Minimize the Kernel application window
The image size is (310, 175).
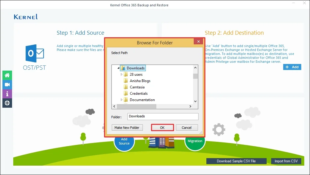[x=294, y=3]
